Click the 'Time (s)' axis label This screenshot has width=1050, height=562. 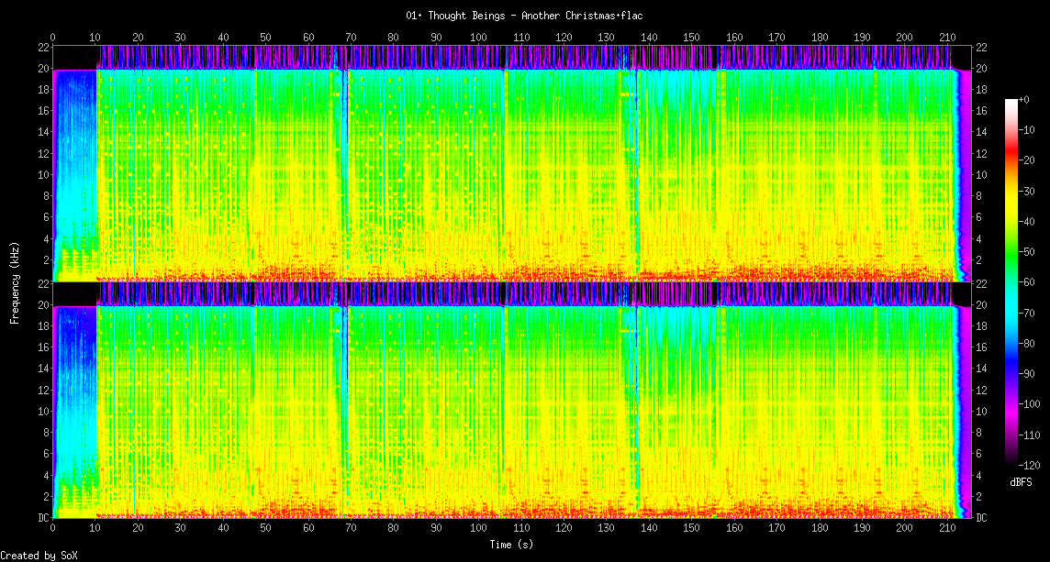point(509,545)
